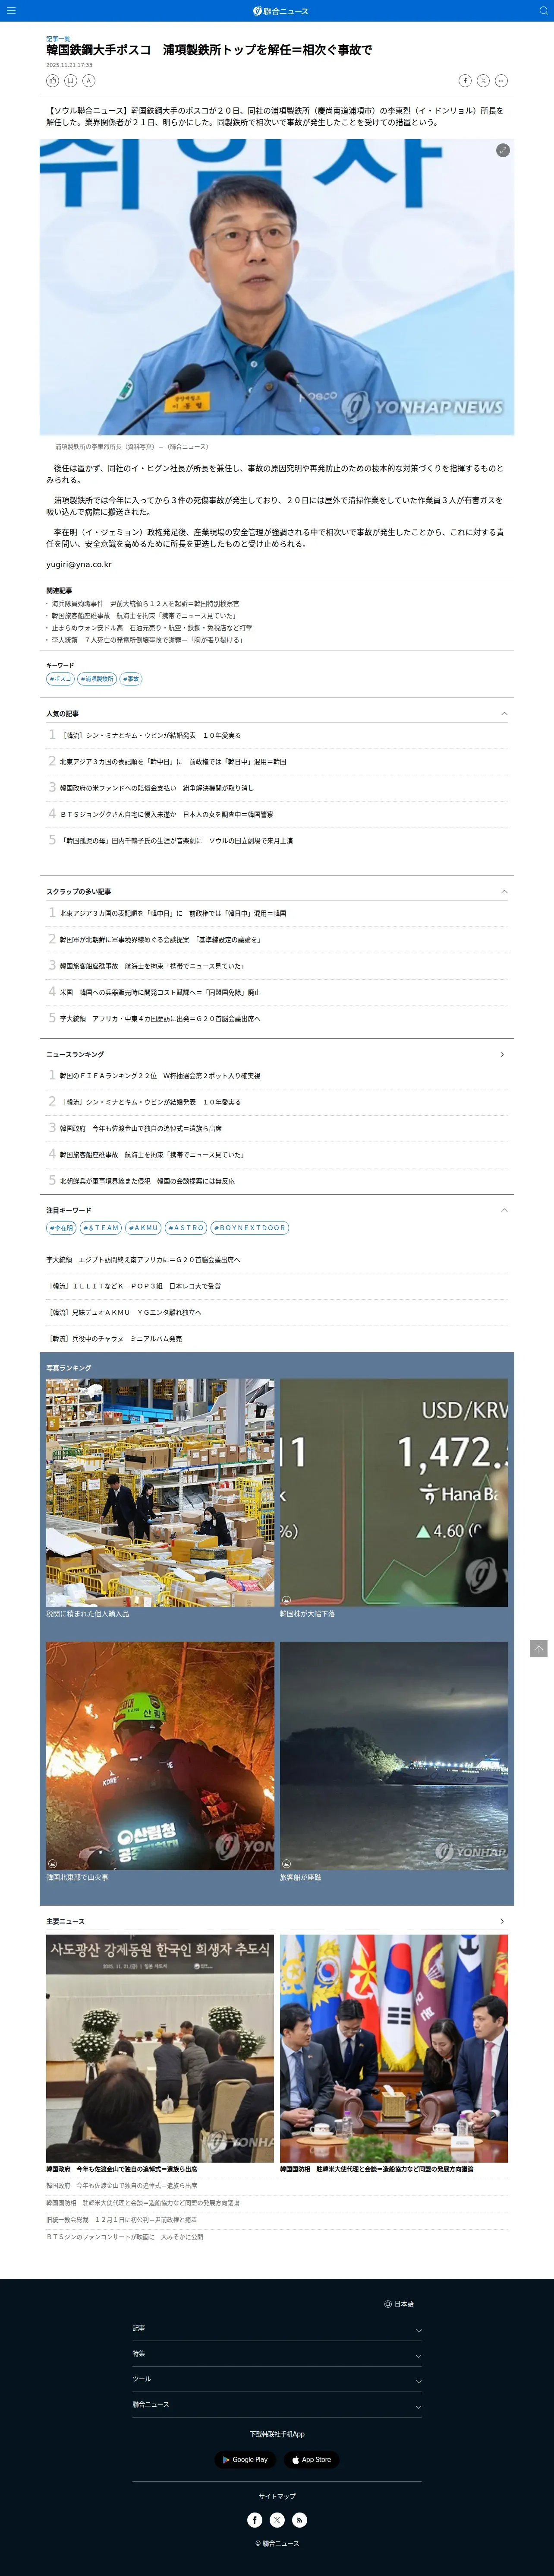Open scrap article 米国 韓国への兵器販売時に開発コスト賦課へ

(160, 993)
